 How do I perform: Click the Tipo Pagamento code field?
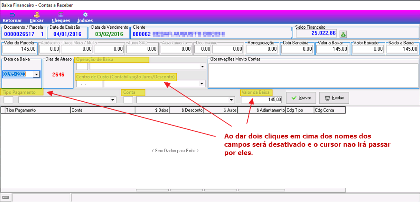click(x=9, y=100)
